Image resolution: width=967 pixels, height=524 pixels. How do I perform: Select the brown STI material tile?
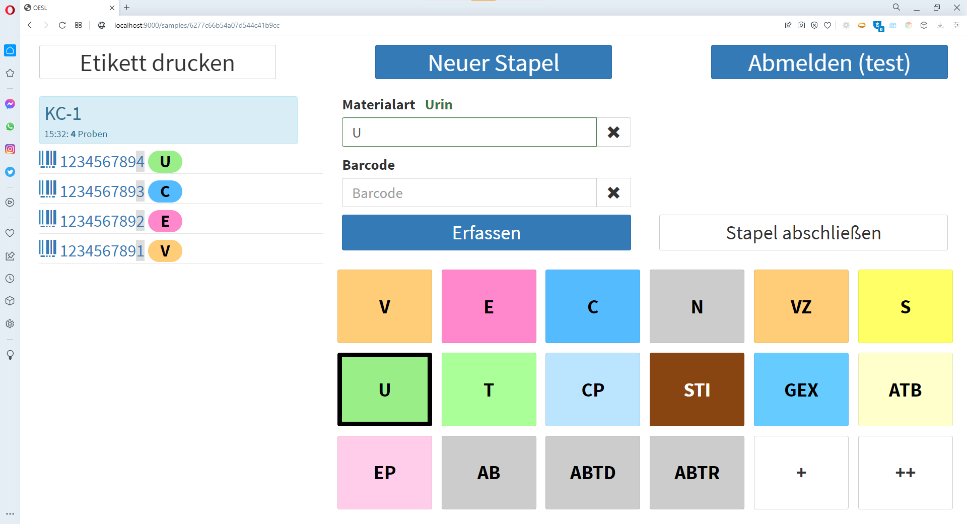pyautogui.click(x=697, y=389)
